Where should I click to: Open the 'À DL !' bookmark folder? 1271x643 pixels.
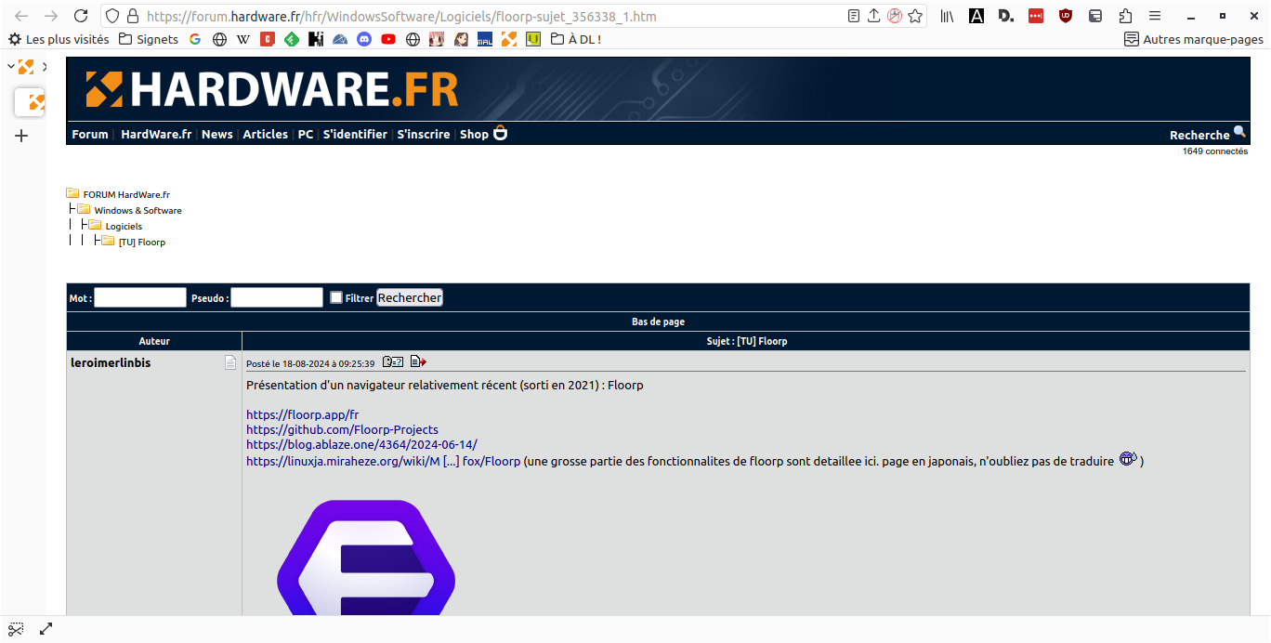pos(575,39)
